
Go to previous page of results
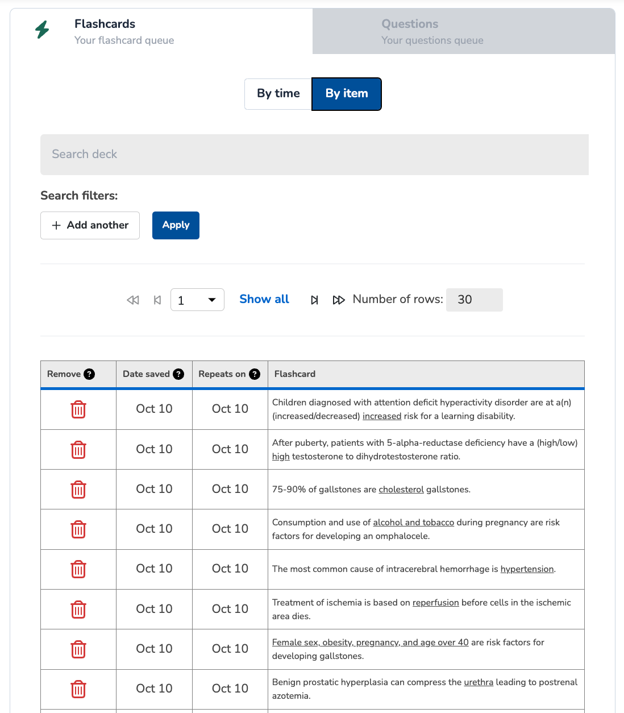[x=157, y=300]
